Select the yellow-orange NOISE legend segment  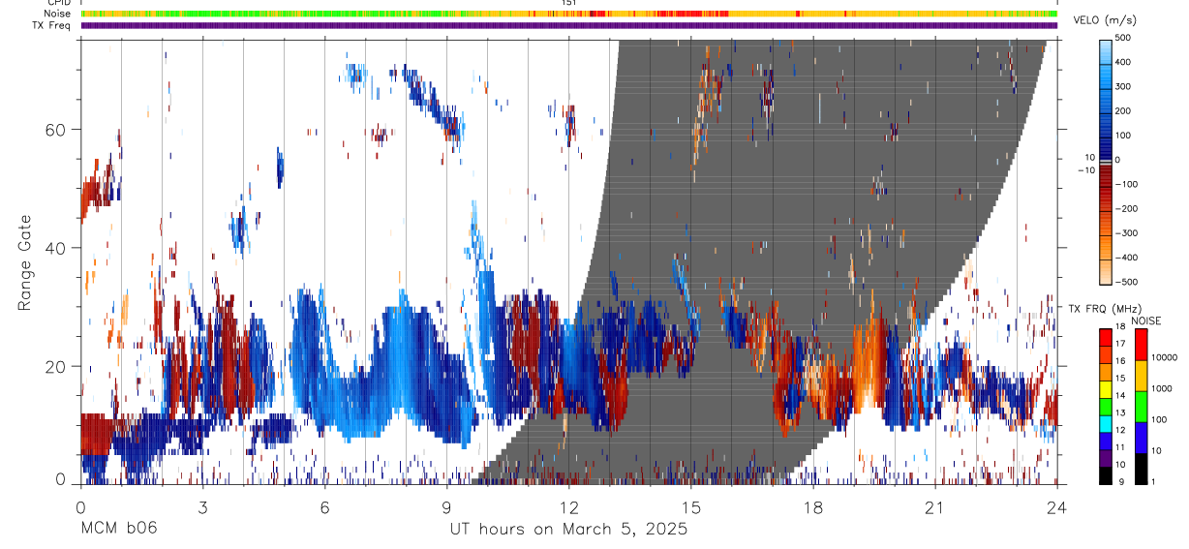[x=1141, y=376]
